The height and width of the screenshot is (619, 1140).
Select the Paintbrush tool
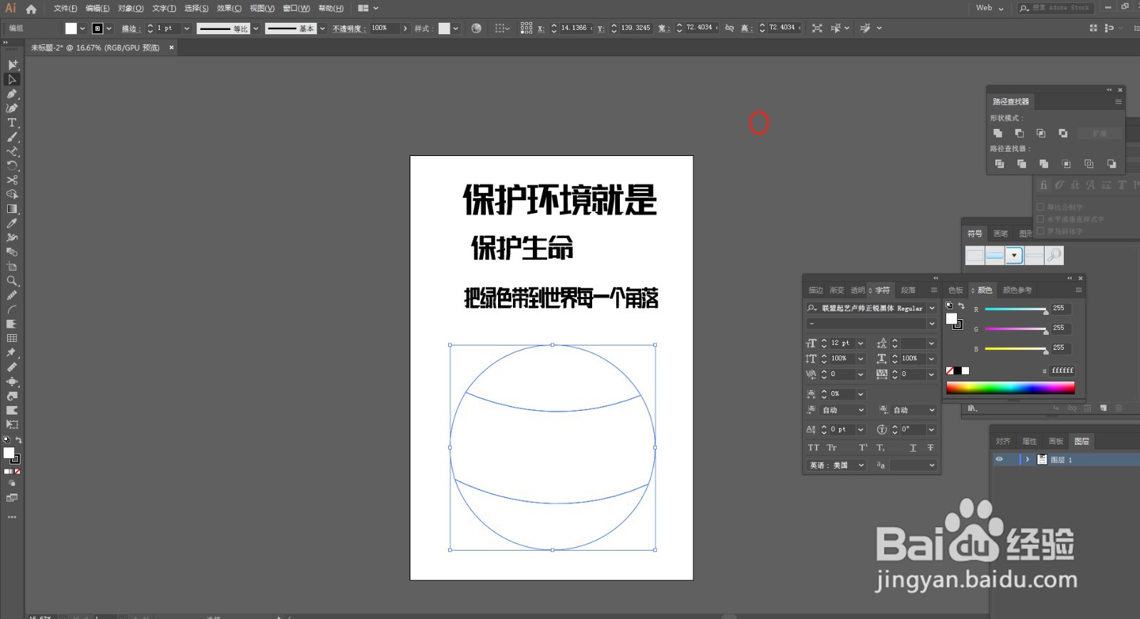coord(12,137)
